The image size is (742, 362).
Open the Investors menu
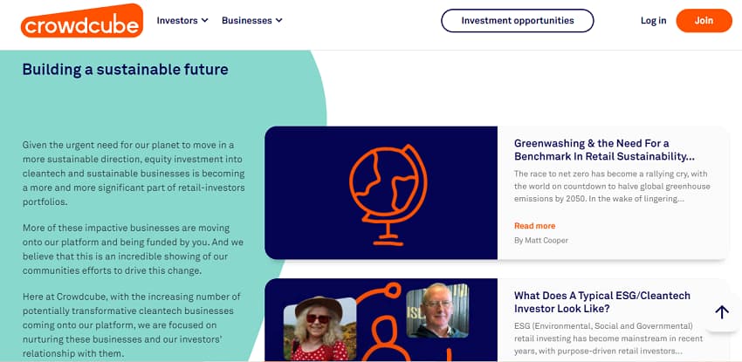click(x=177, y=20)
